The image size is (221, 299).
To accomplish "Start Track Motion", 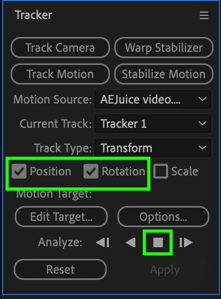I will coord(60,74).
